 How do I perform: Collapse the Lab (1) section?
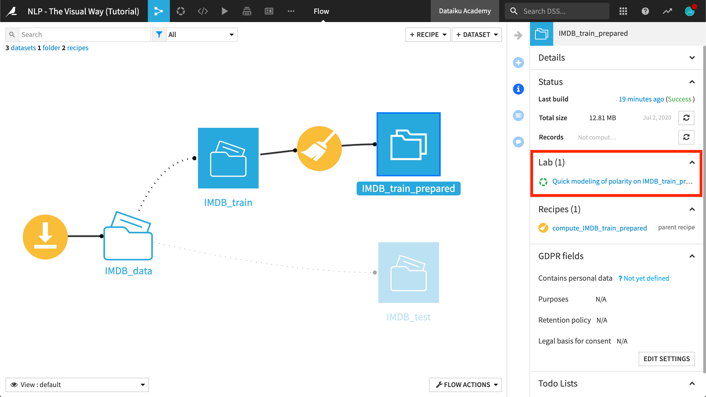(x=692, y=162)
